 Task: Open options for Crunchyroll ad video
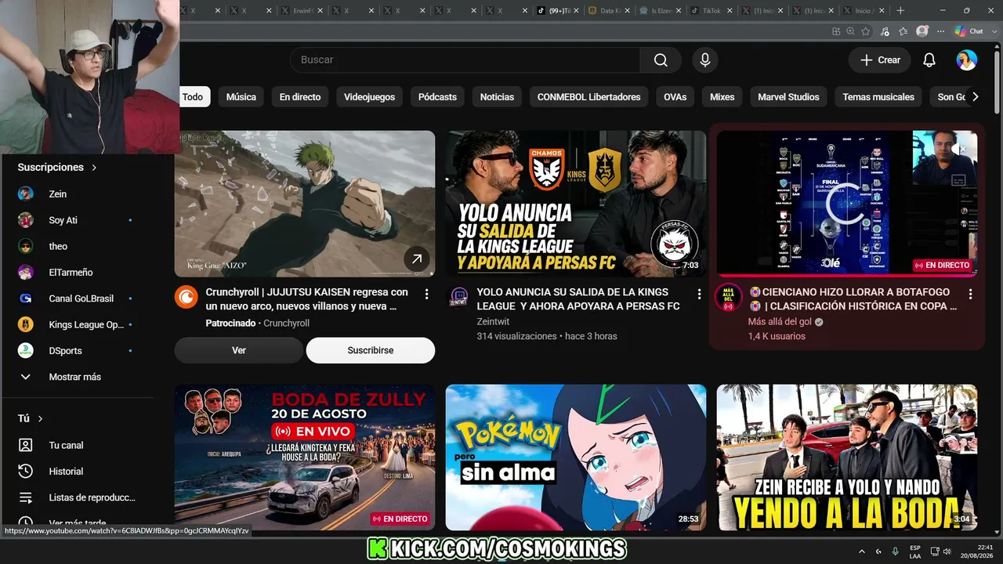pos(426,294)
